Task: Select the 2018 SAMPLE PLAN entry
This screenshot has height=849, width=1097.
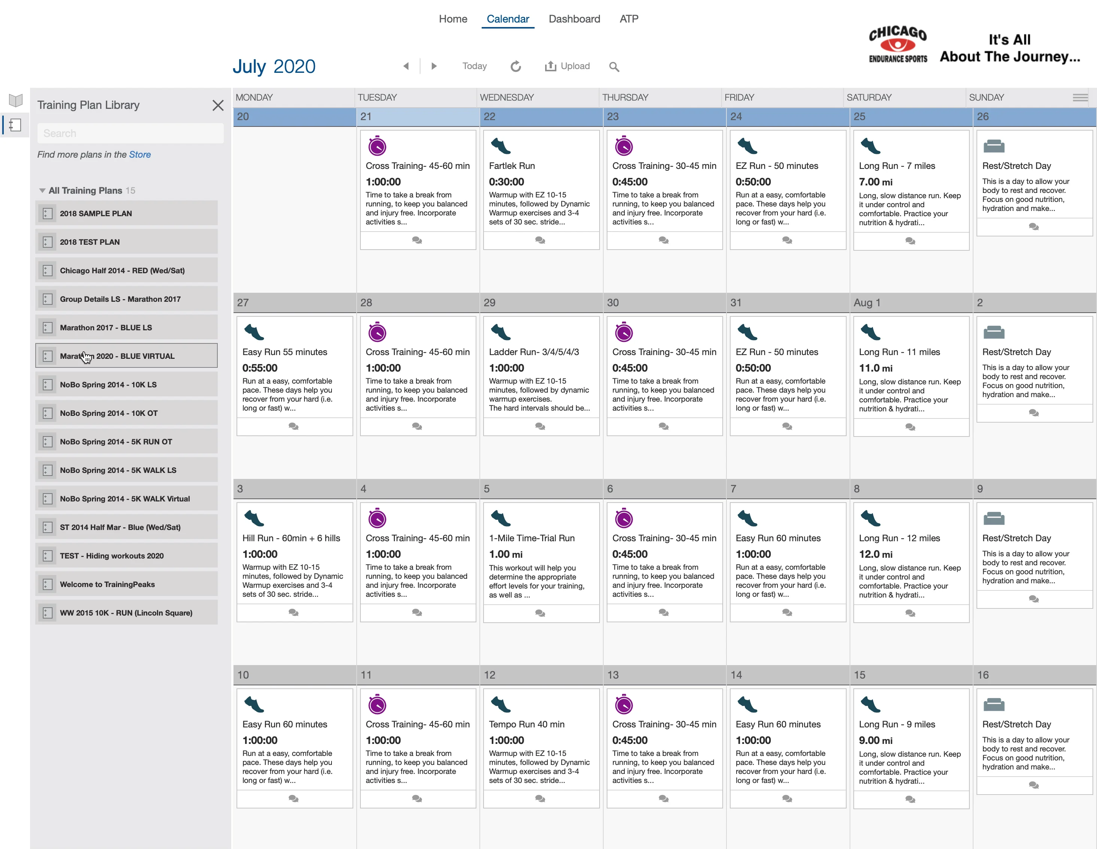Action: point(125,213)
